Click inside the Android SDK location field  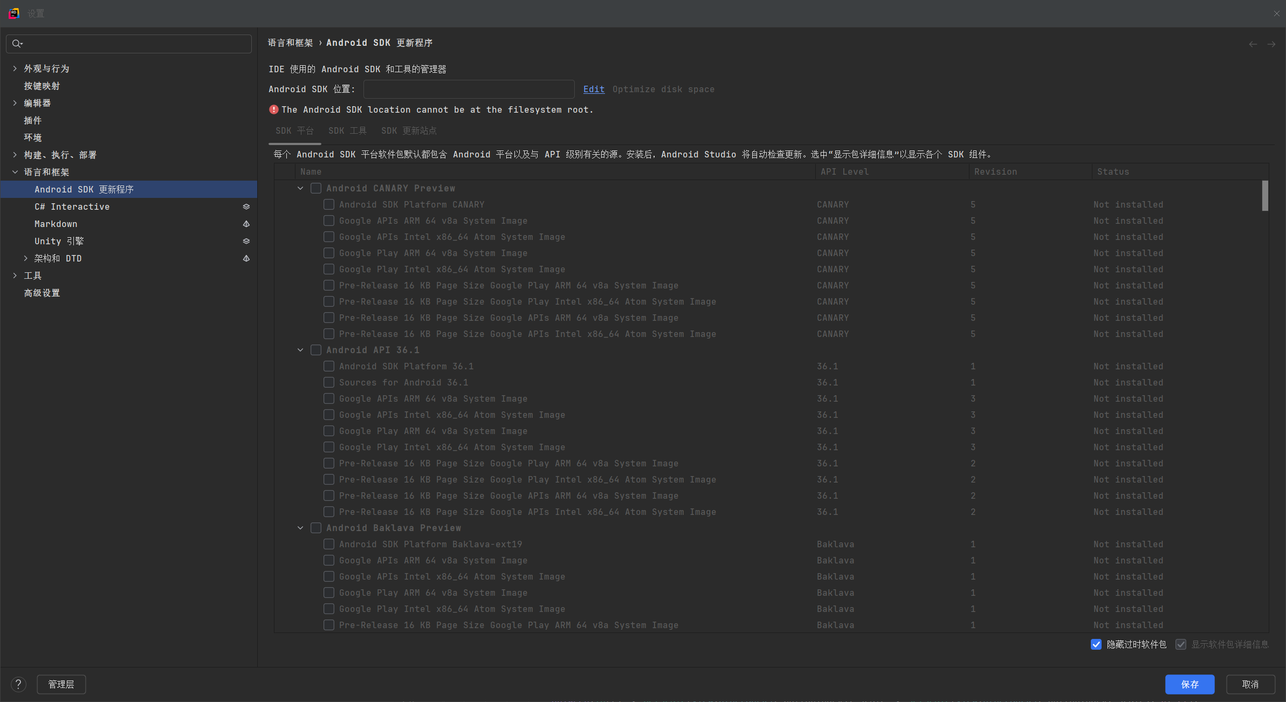[468, 89]
